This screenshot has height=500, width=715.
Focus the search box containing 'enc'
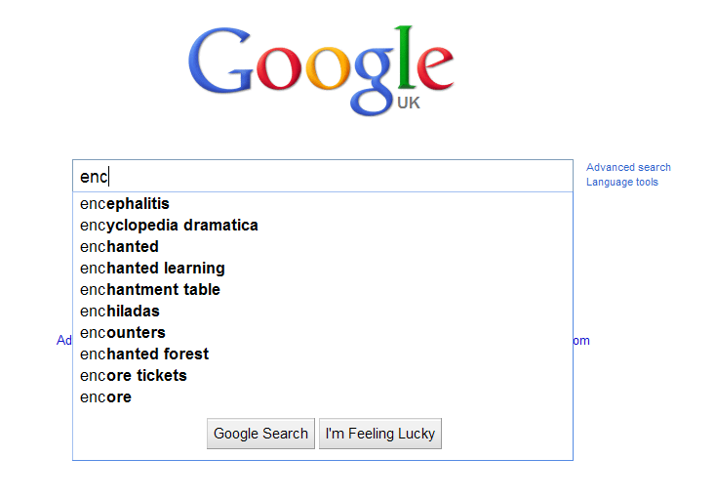click(x=322, y=177)
